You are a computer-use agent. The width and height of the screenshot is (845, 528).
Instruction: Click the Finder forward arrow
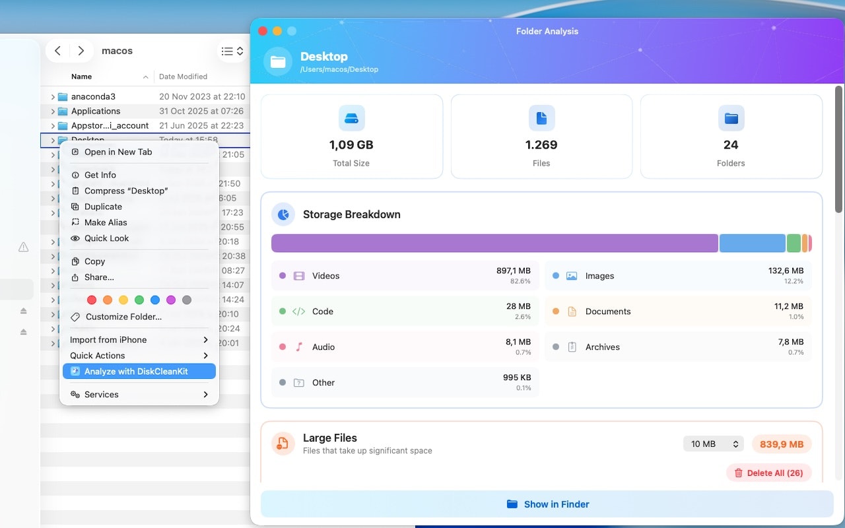[81, 51]
